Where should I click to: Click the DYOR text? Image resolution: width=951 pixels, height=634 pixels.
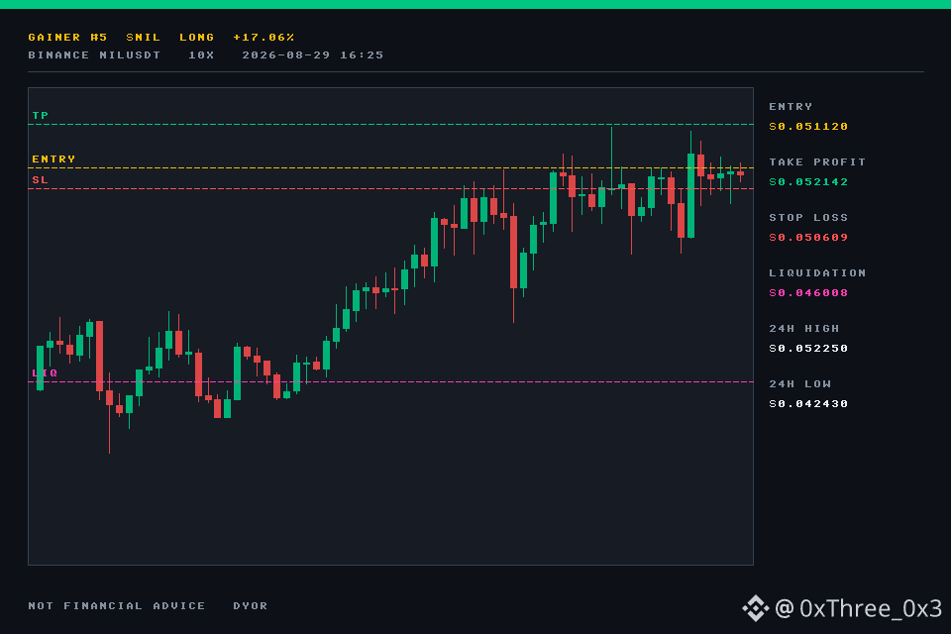[x=251, y=606]
